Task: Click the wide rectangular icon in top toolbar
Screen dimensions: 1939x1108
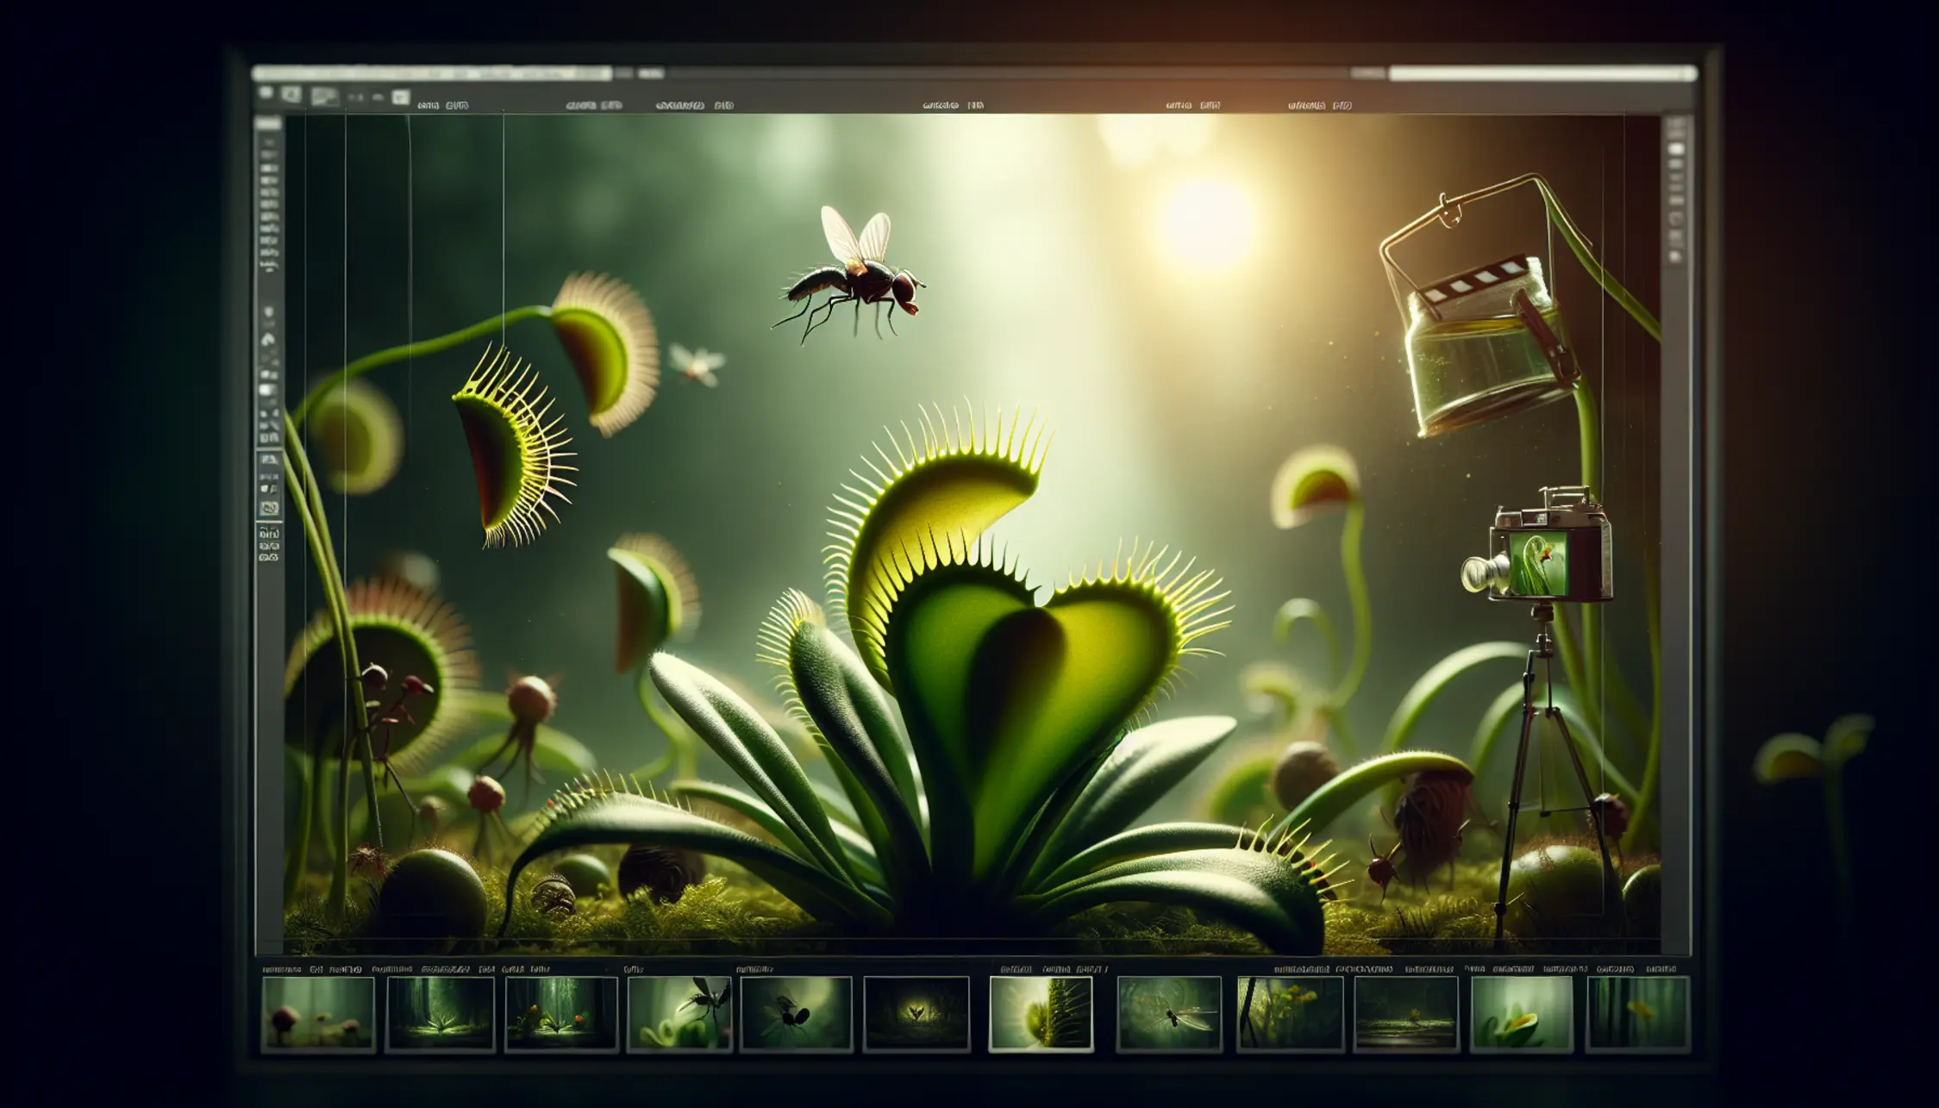Action: coord(325,97)
